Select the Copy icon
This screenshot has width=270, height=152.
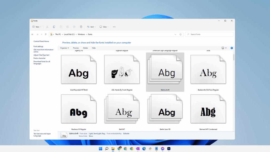coord(54,27)
